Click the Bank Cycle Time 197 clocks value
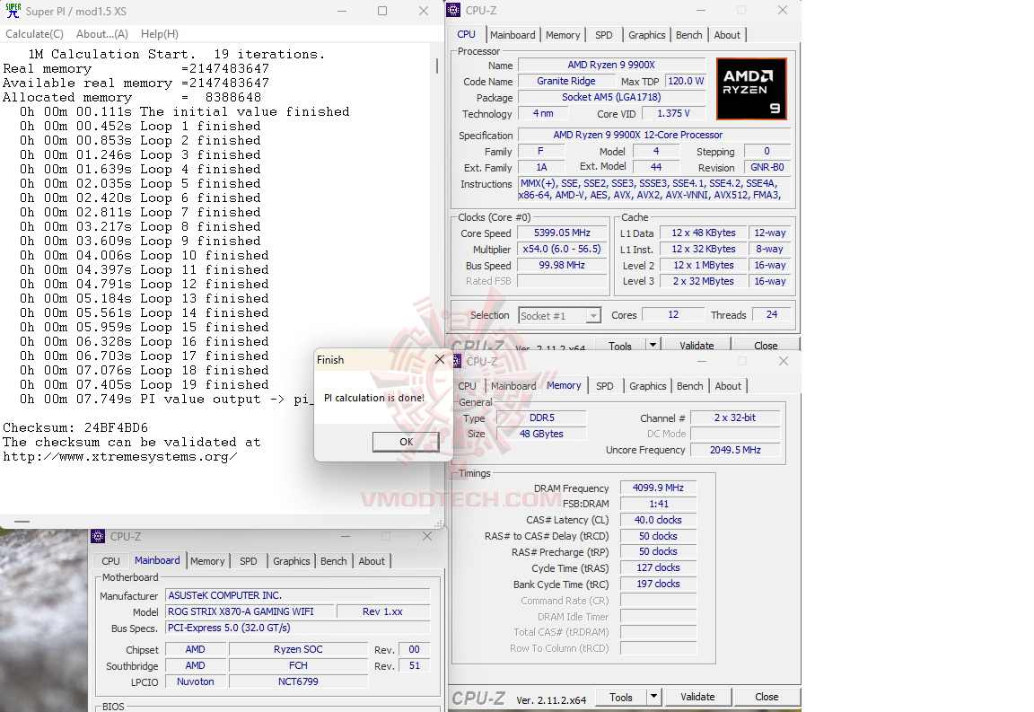This screenshot has height=712, width=1034. click(657, 584)
